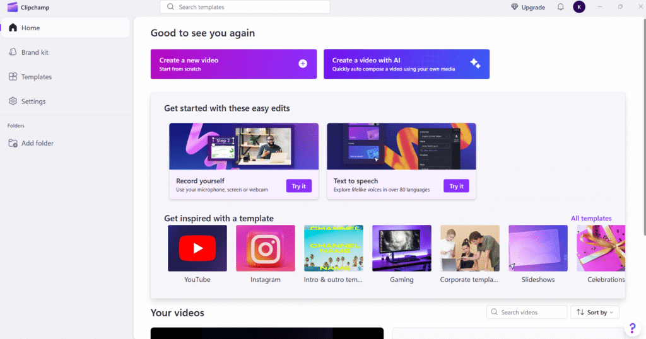The width and height of the screenshot is (646, 339).
Task: Select the YouTube template thumbnail
Action: pyautogui.click(x=197, y=248)
